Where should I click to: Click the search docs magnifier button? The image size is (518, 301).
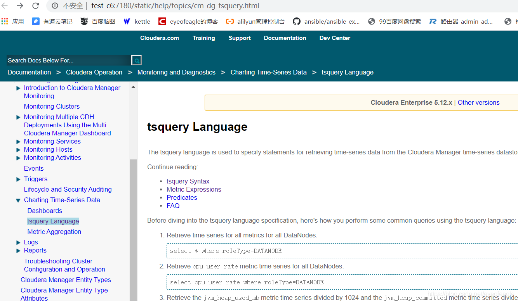pos(137,60)
